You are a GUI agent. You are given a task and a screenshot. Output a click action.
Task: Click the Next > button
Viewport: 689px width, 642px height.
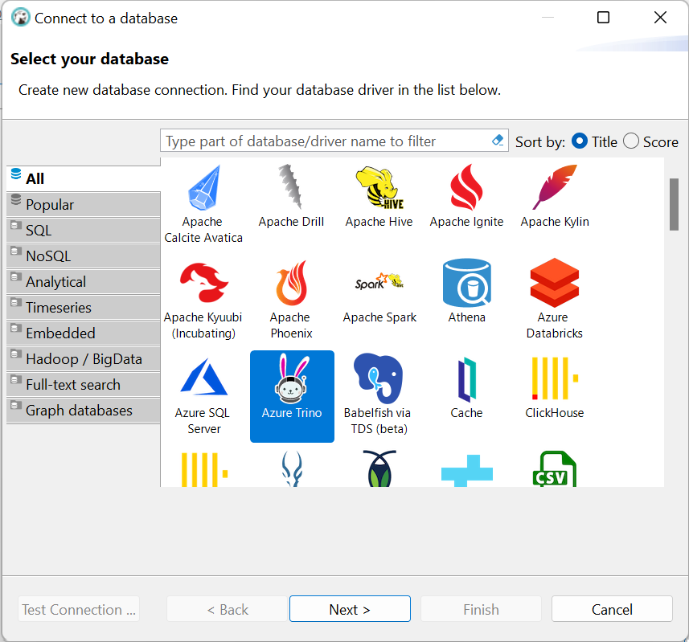350,609
